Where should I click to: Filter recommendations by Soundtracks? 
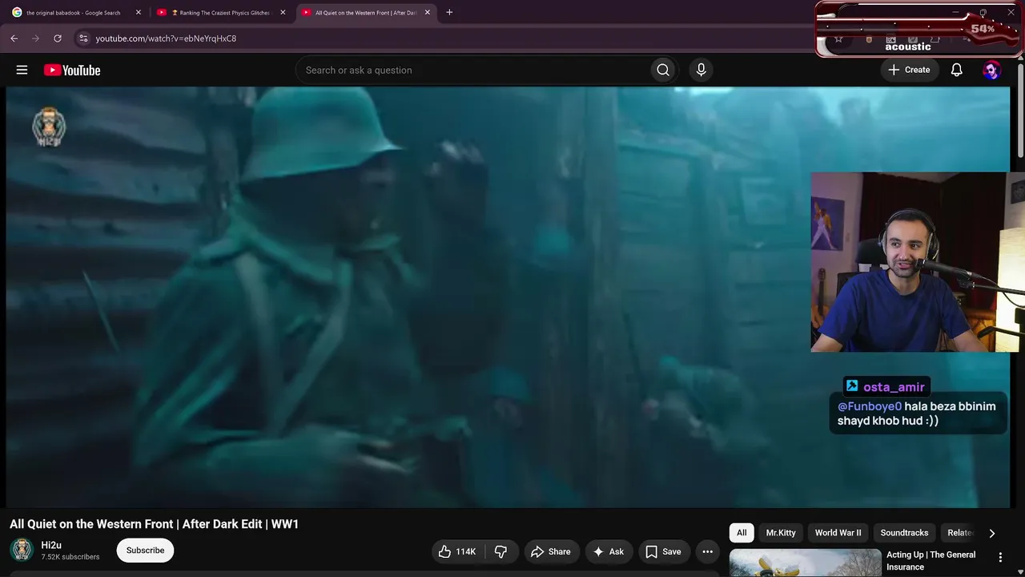(x=904, y=533)
